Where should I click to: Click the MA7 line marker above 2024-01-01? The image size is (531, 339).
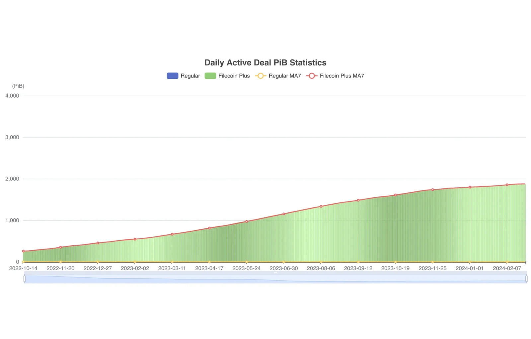(x=470, y=187)
